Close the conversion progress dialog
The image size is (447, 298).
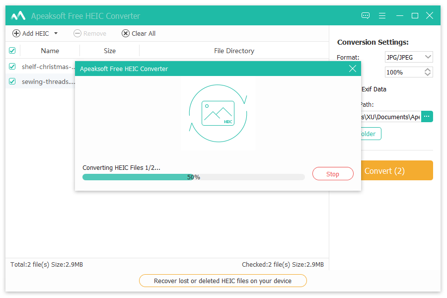[353, 69]
